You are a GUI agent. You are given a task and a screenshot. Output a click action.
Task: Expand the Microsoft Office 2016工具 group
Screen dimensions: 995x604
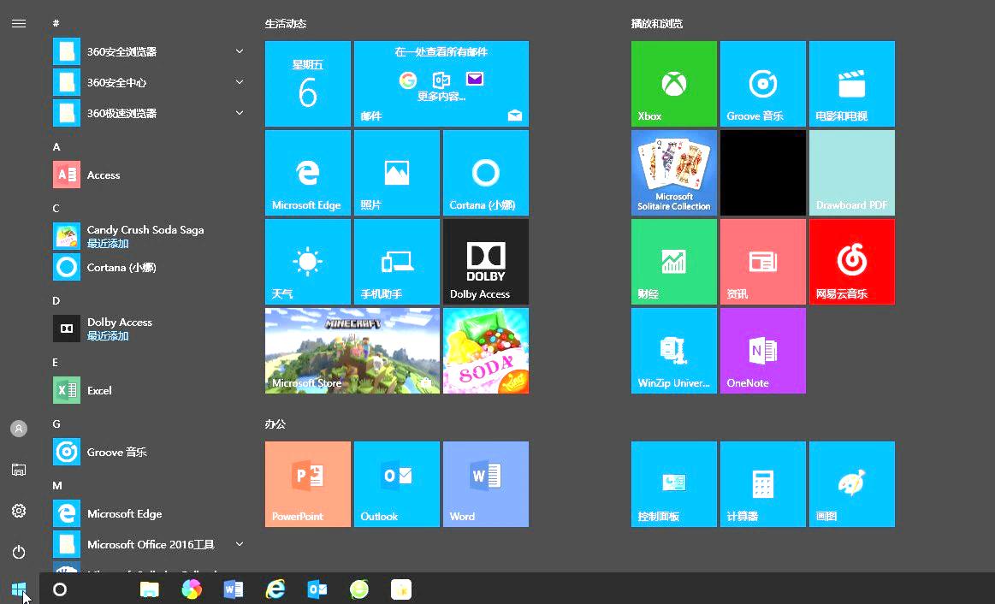click(240, 544)
